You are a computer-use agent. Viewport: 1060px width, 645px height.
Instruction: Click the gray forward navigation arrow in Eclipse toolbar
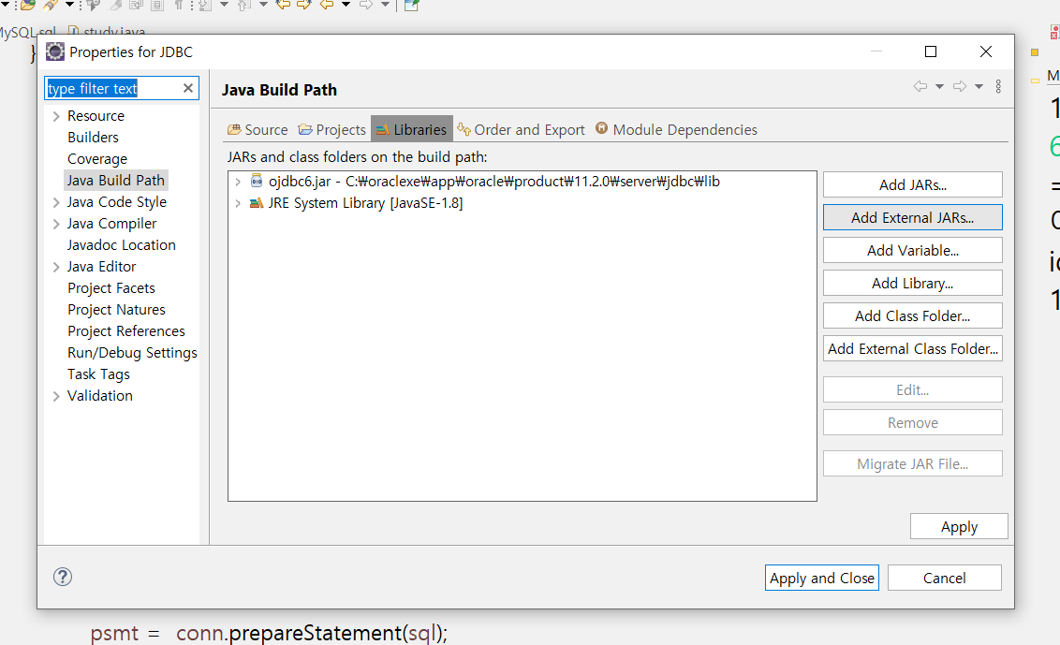click(366, 5)
